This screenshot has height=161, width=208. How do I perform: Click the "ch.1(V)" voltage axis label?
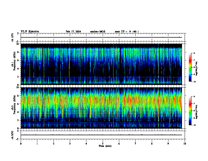[13, 37]
